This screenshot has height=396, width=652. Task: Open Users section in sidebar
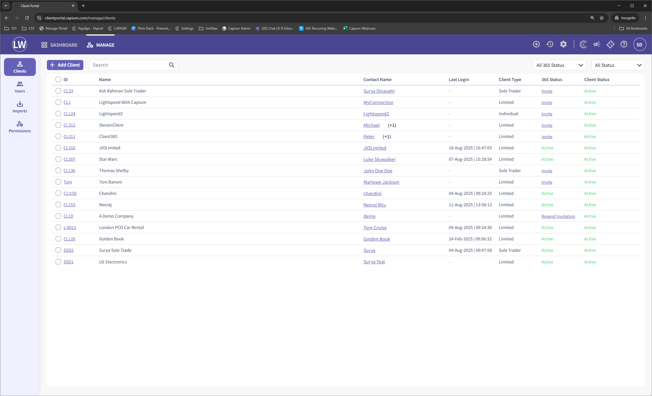[x=20, y=87]
